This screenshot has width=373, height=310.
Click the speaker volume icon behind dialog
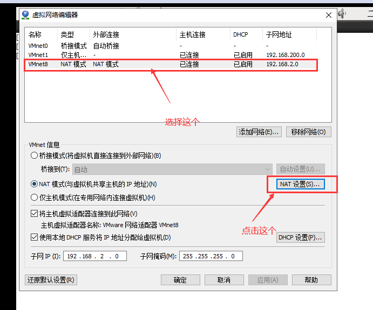[342, 13]
